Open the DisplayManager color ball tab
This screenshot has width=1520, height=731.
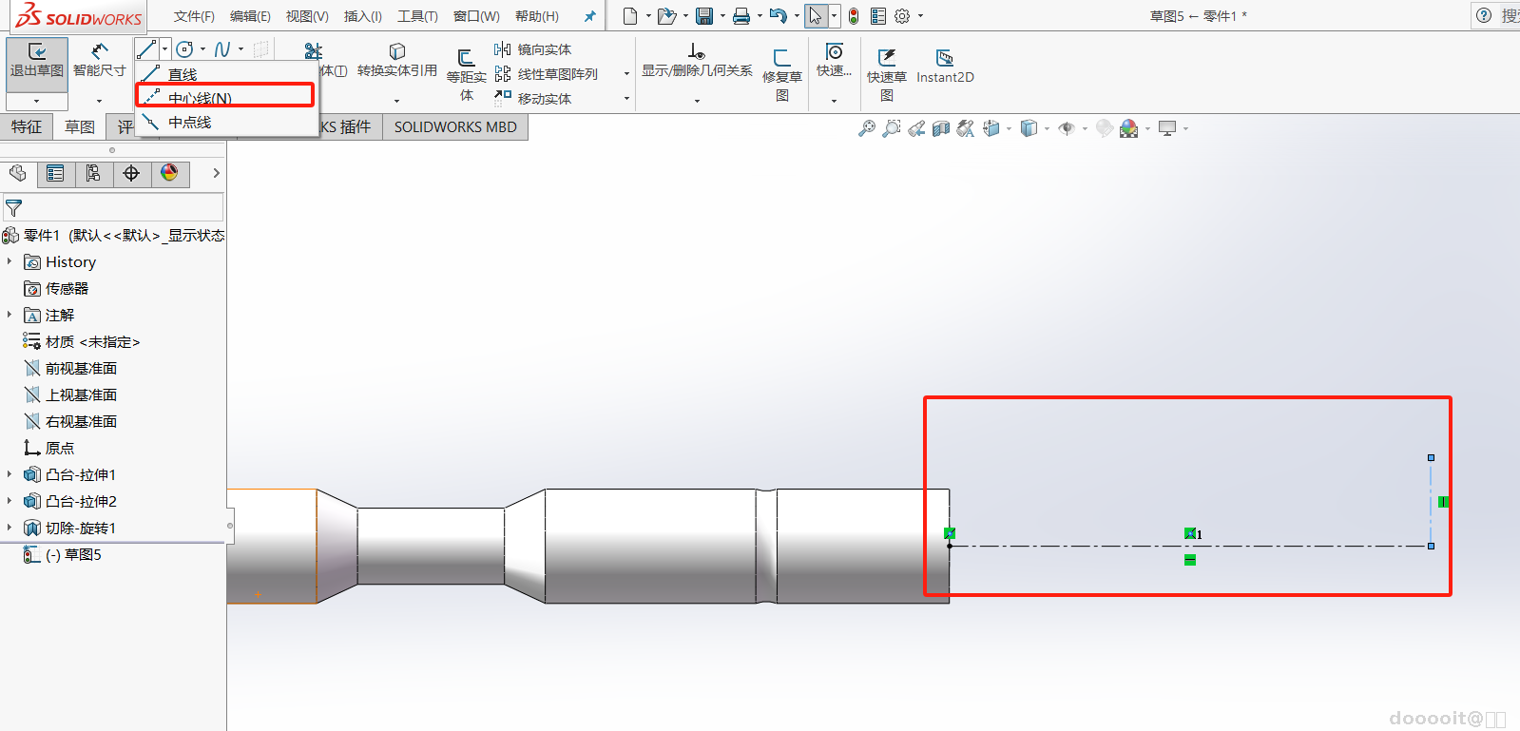169,173
